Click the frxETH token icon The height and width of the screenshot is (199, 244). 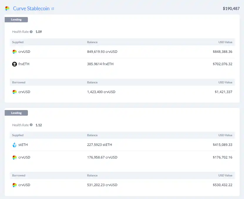tap(14, 64)
